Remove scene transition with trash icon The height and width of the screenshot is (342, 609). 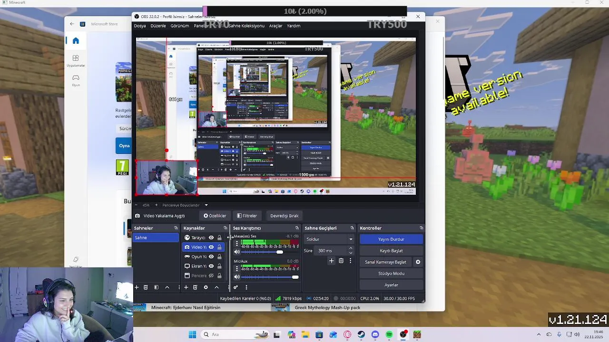pyautogui.click(x=341, y=261)
